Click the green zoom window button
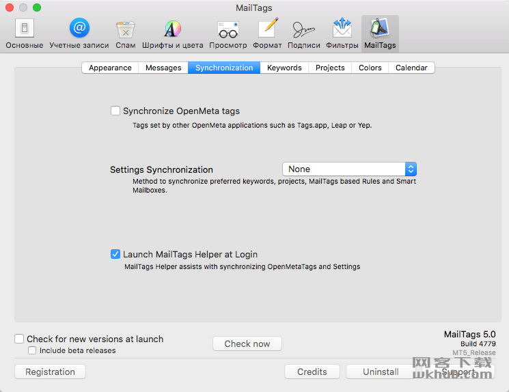The width and height of the screenshot is (509, 392). point(37,7)
